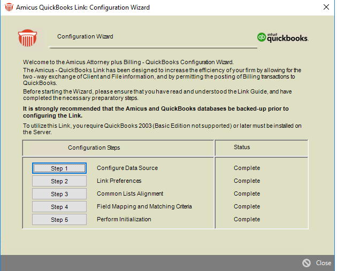Click the Status column header
Viewport: 337px width, 271px height.
242,147
